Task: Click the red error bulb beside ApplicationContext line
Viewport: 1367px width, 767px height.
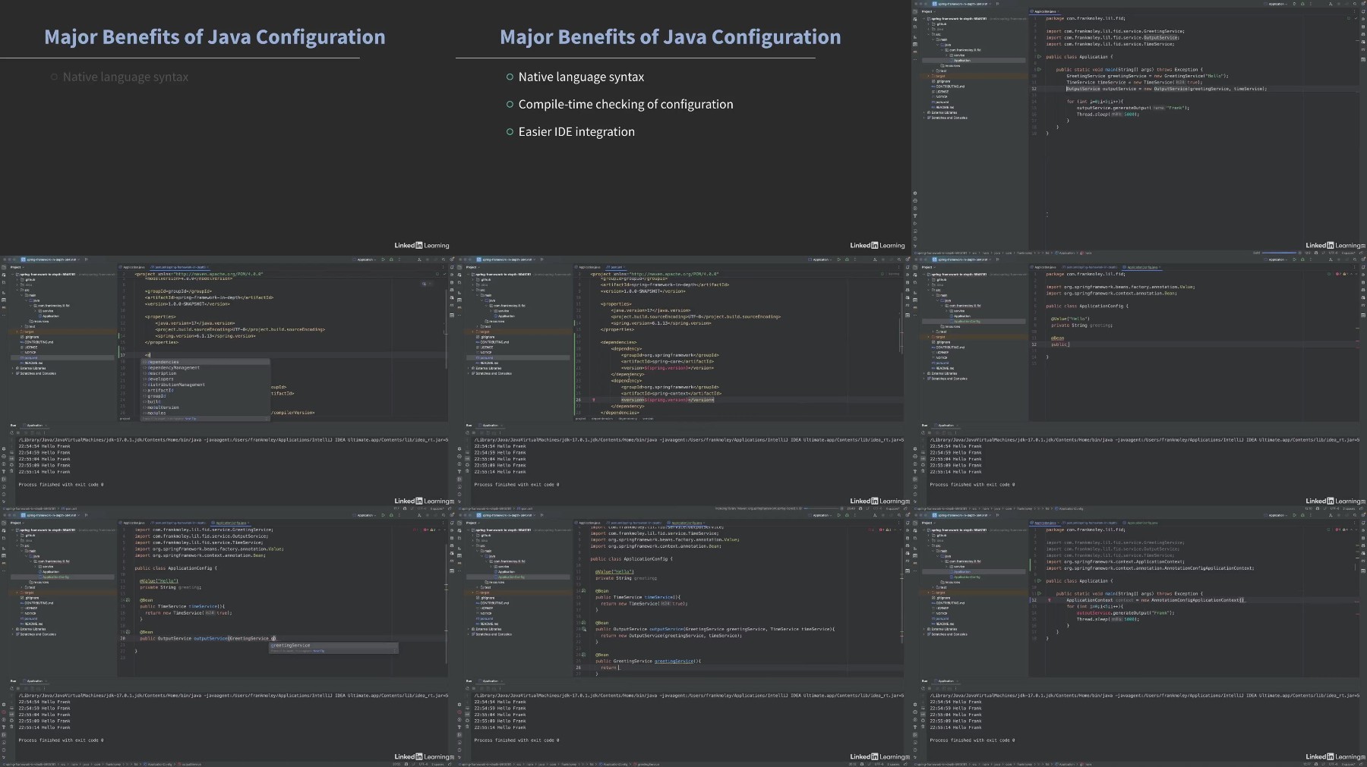Action: coord(1050,600)
